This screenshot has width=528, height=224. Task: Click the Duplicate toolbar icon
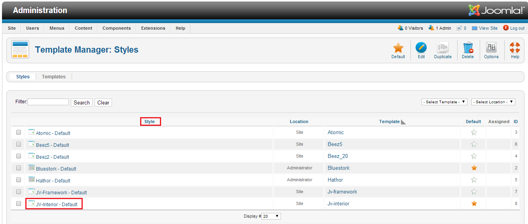pyautogui.click(x=443, y=48)
